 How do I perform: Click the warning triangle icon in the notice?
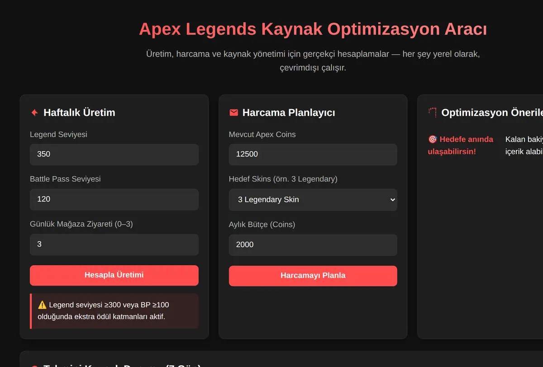pyautogui.click(x=42, y=305)
